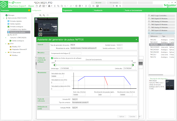Click the Save project icon

pyautogui.click(x=44, y=6)
